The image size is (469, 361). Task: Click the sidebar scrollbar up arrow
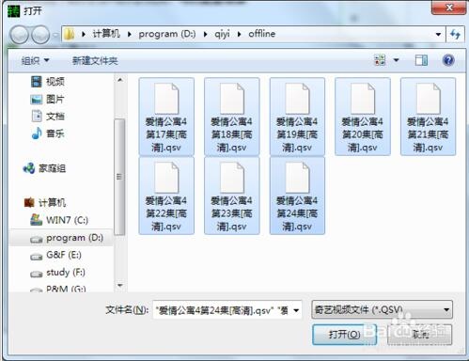119,80
